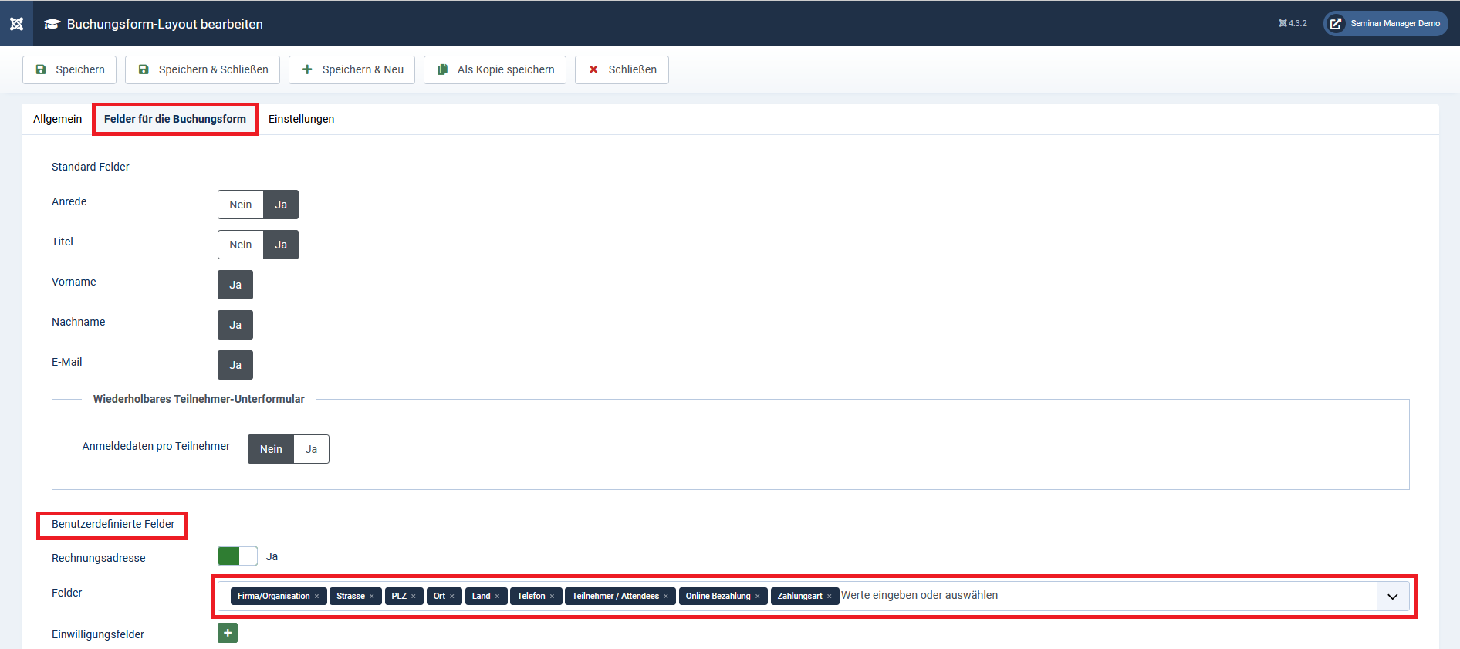Viewport: 1460px width, 649px height.
Task: Click the Felder text input area
Action: point(1080,596)
